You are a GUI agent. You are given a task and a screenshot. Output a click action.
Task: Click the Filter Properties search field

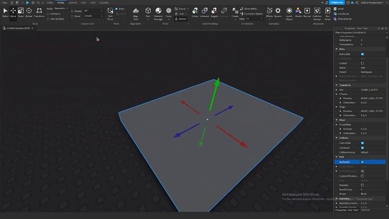[360, 32]
